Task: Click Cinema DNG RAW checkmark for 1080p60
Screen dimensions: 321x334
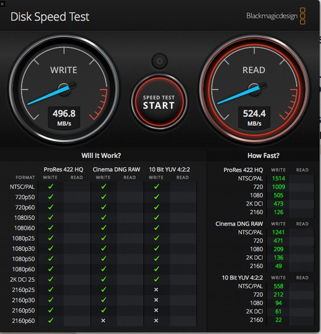Action: (104, 269)
